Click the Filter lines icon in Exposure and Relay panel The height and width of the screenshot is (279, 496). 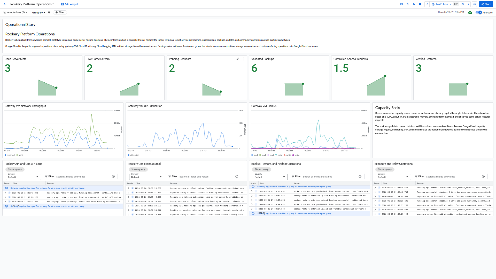416,176
